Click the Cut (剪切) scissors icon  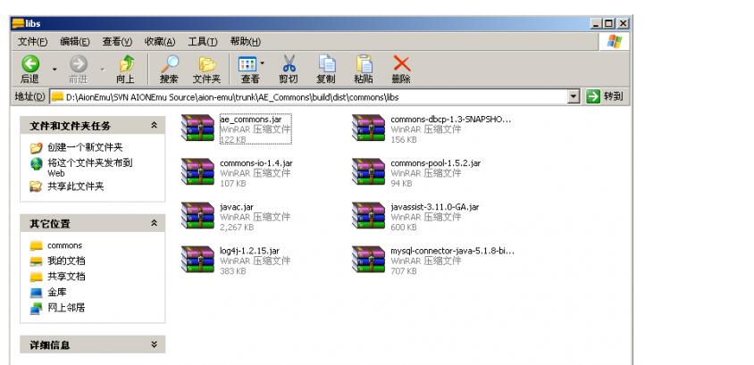289,64
